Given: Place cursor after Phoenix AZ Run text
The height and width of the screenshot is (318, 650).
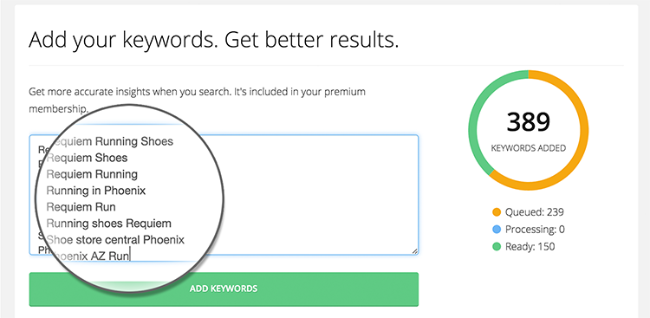Looking at the screenshot, I should point(130,256).
